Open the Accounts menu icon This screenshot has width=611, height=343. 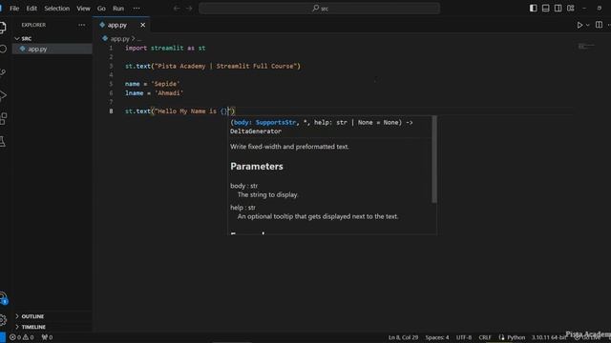pyautogui.click(x=3, y=297)
